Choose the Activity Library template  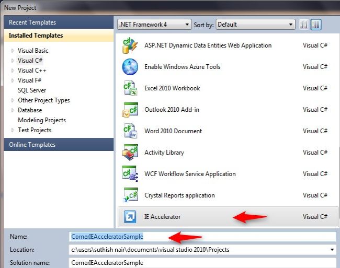pyautogui.click(x=164, y=153)
